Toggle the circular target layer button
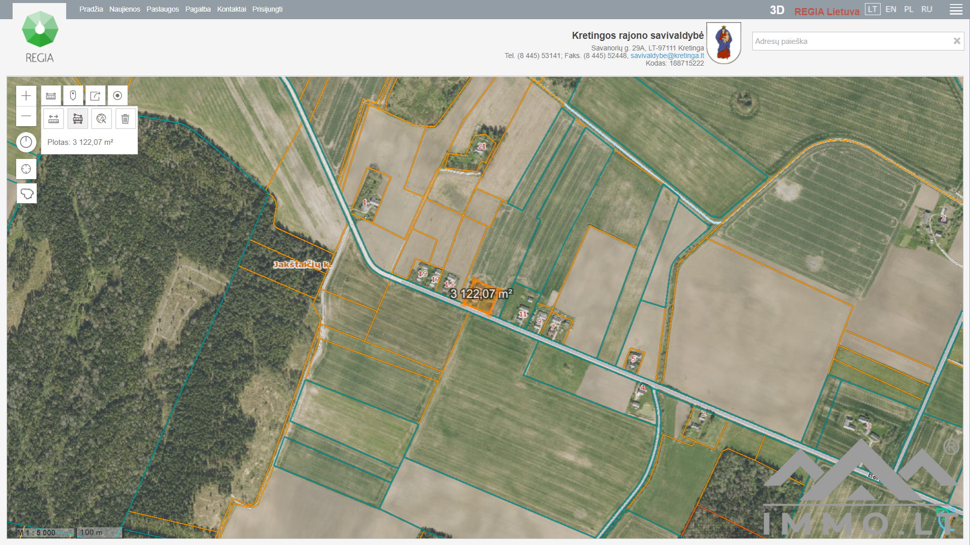The width and height of the screenshot is (970, 545). coord(117,96)
